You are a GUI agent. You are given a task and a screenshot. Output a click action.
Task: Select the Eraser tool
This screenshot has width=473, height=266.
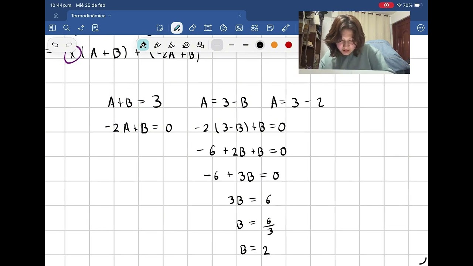click(192, 28)
